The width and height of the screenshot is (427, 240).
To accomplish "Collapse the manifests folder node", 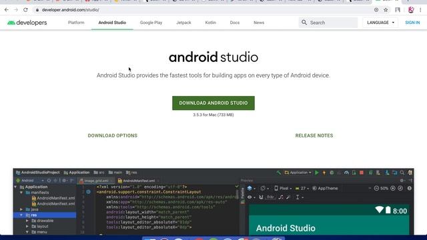I will click(x=21, y=193).
